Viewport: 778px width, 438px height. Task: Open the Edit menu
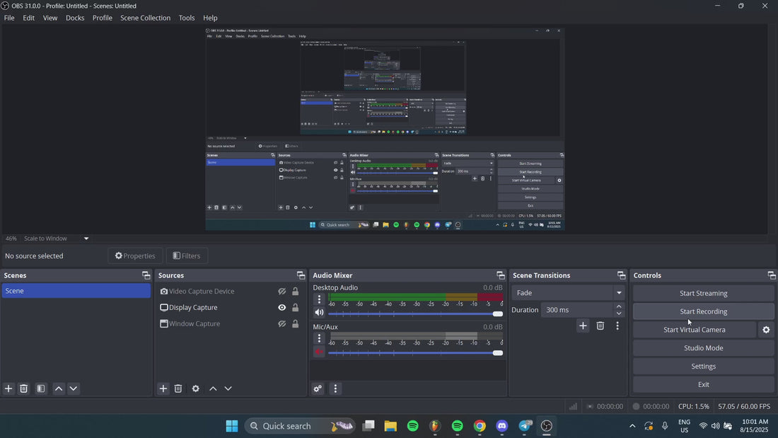pyautogui.click(x=29, y=18)
